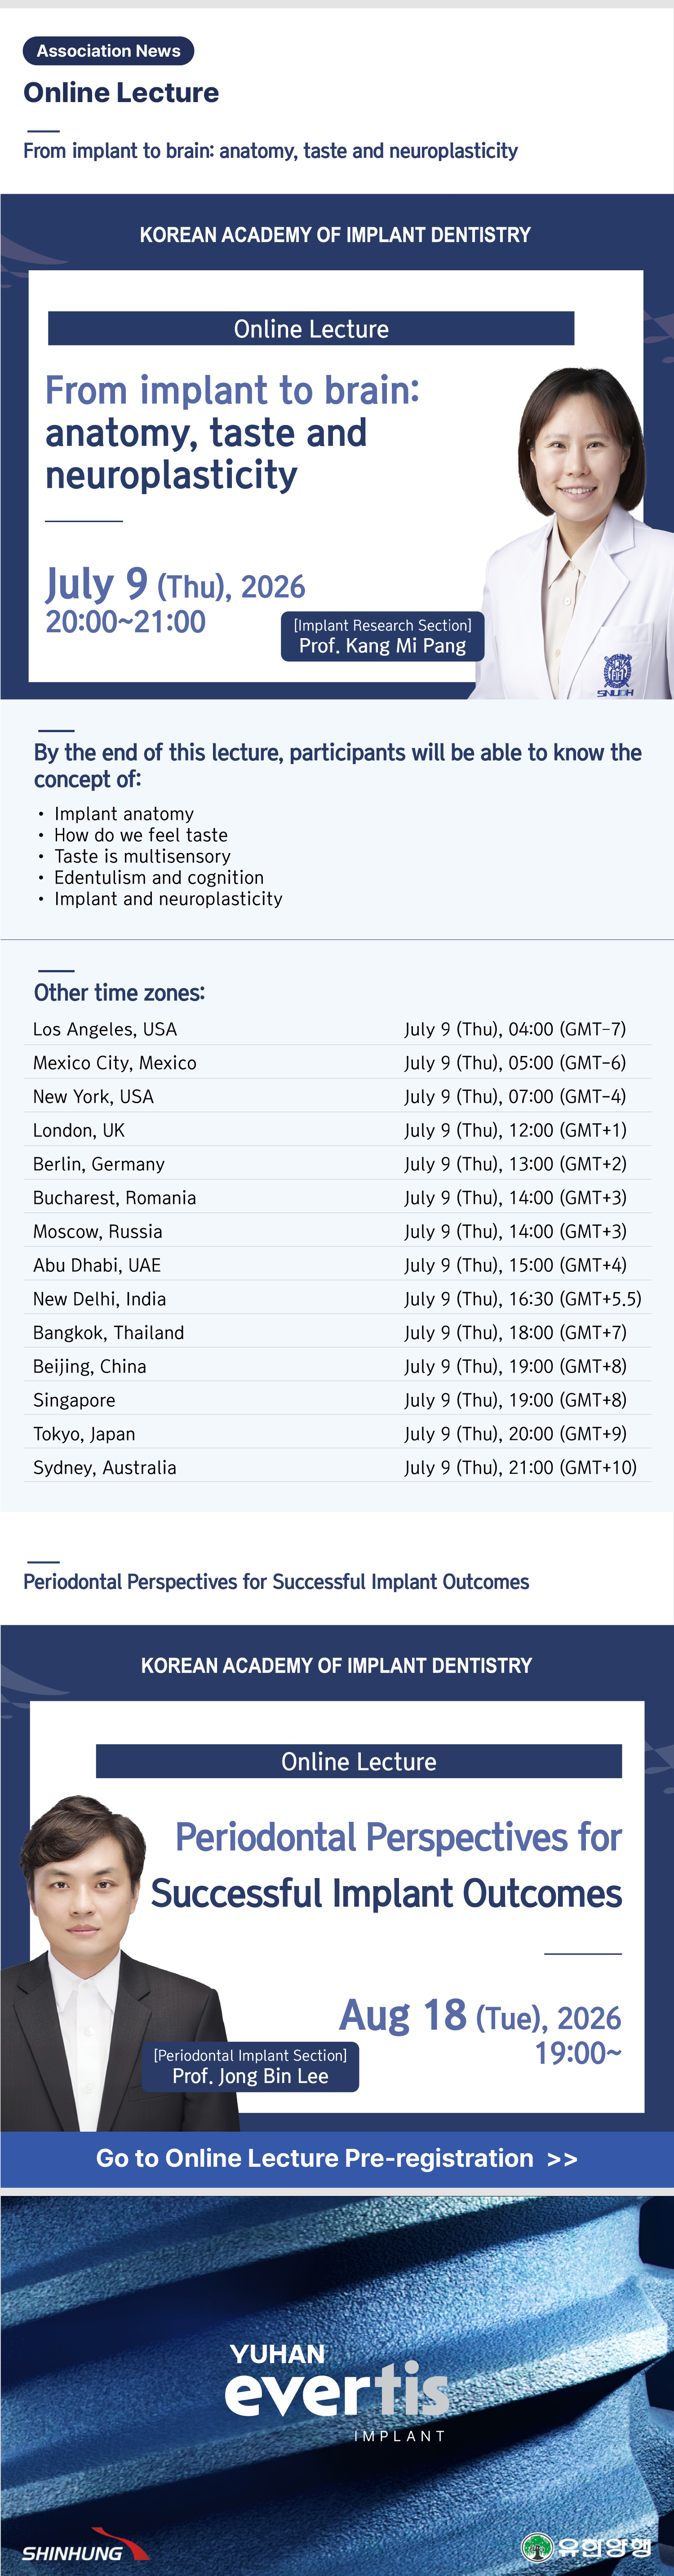This screenshot has height=2576, width=674.
Task: Open the Online Lecture Pre-registration link
Action: (337, 2159)
